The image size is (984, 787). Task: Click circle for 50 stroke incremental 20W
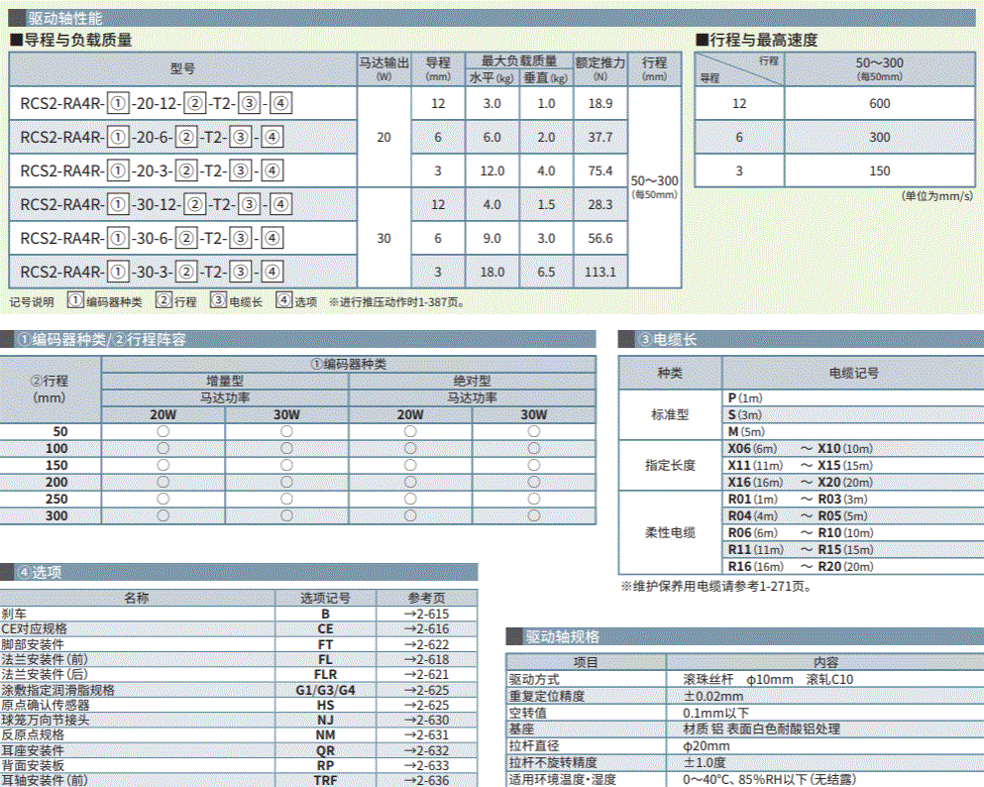tap(164, 431)
